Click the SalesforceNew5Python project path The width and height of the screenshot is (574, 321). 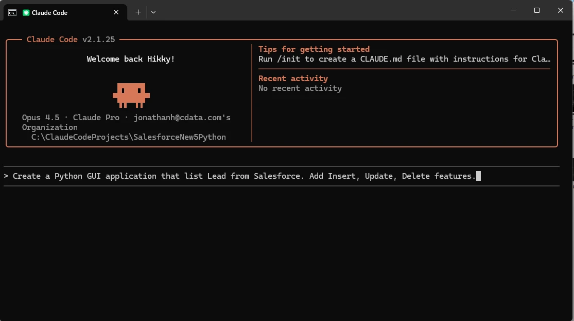point(128,137)
